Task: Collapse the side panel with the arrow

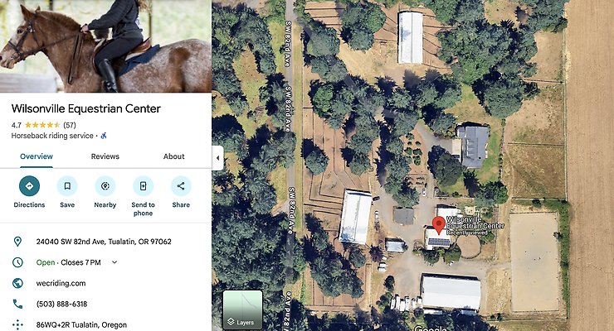Action: tap(217, 158)
